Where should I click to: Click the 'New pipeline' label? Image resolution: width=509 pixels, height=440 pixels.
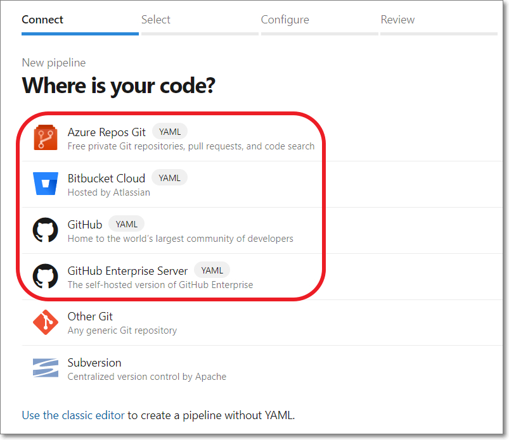point(53,63)
